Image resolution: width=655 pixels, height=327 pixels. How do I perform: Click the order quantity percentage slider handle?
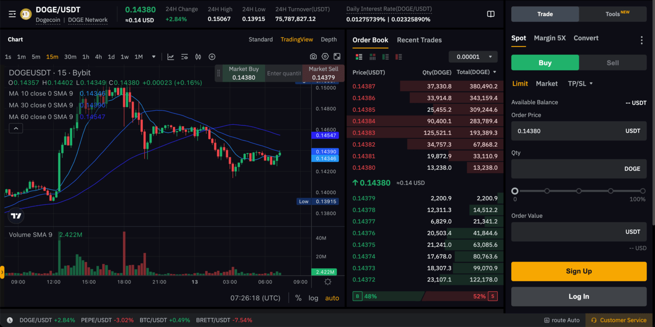point(515,191)
